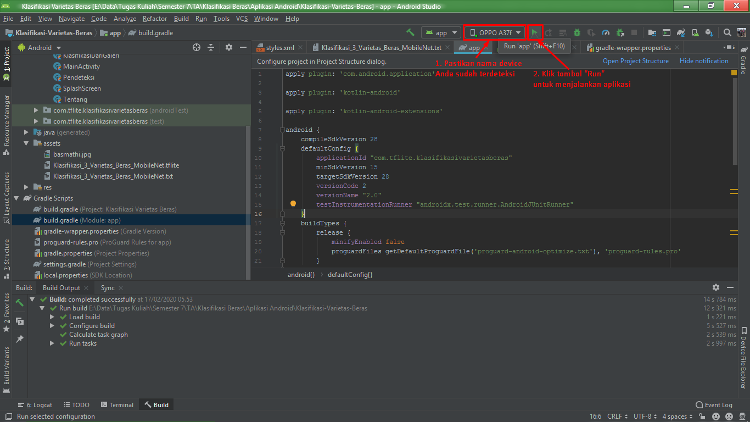
Task: Click the Run with Coverage icon
Action: click(591, 32)
